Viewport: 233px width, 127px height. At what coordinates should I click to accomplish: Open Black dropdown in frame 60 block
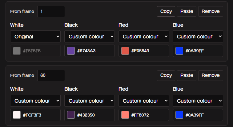coord(90,101)
